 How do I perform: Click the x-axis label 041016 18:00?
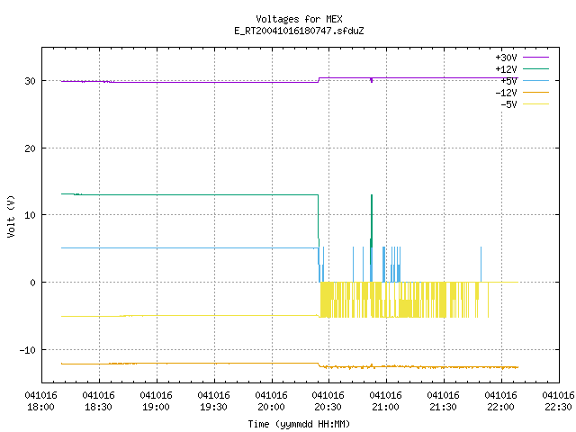(x=40, y=400)
